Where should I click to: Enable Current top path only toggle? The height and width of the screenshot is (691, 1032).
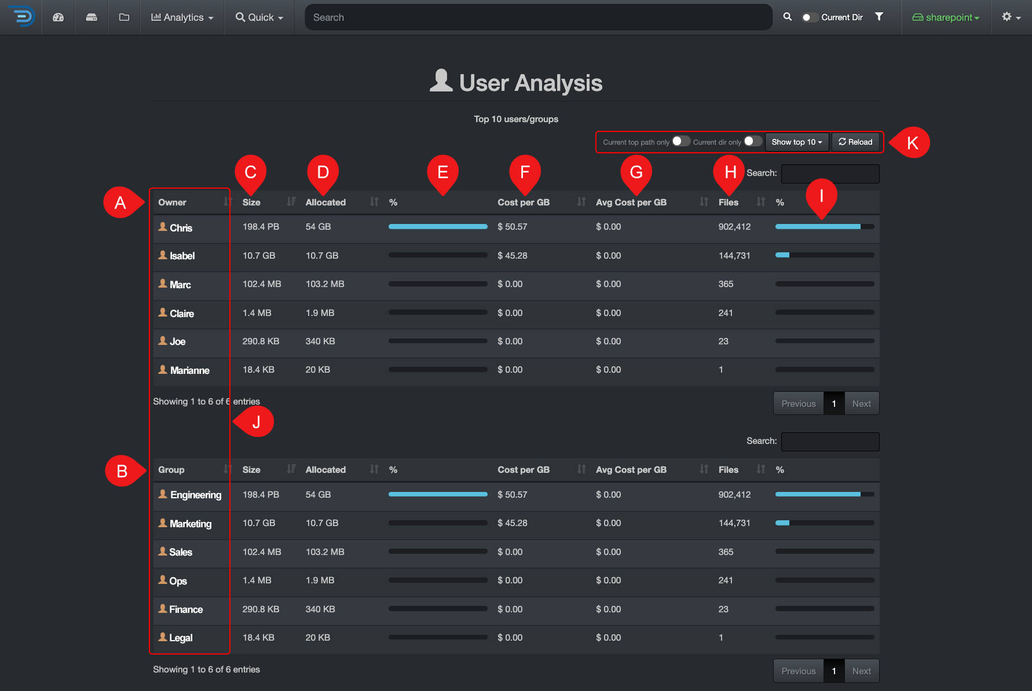pos(681,141)
